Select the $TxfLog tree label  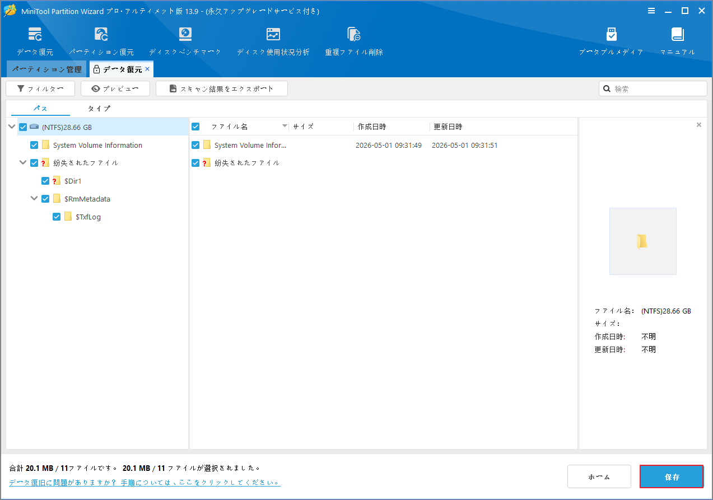pos(88,217)
